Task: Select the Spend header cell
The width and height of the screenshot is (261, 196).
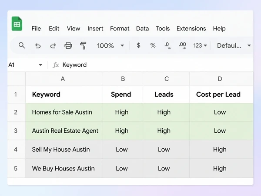Action: [123, 95]
